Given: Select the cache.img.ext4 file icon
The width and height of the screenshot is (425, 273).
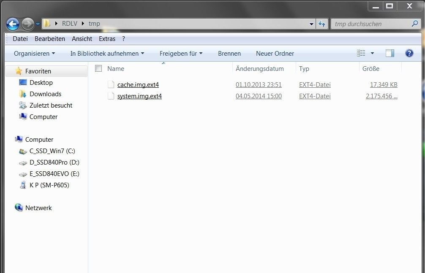Looking at the screenshot, I should pos(111,84).
